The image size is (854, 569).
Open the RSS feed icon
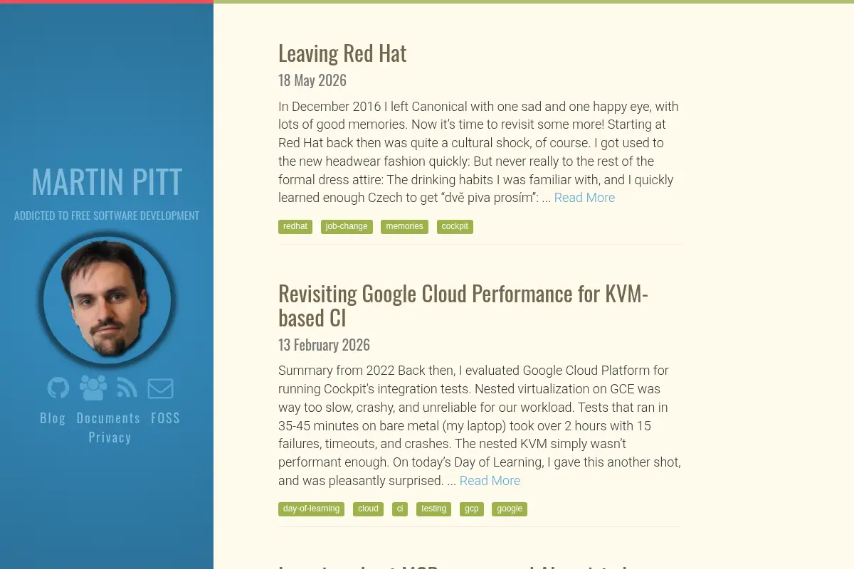coord(127,388)
